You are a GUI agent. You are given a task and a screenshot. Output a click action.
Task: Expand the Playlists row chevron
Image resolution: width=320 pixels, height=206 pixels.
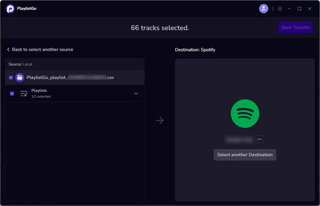point(136,94)
